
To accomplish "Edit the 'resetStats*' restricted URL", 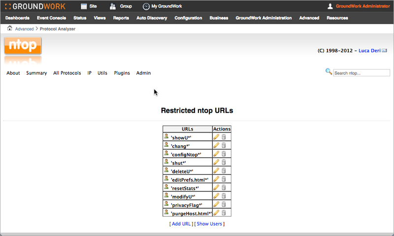I will [x=216, y=187].
